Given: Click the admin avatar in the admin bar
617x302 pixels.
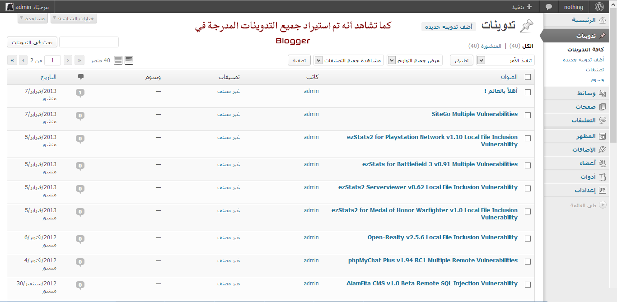Looking at the screenshot, I should click(x=9, y=7).
